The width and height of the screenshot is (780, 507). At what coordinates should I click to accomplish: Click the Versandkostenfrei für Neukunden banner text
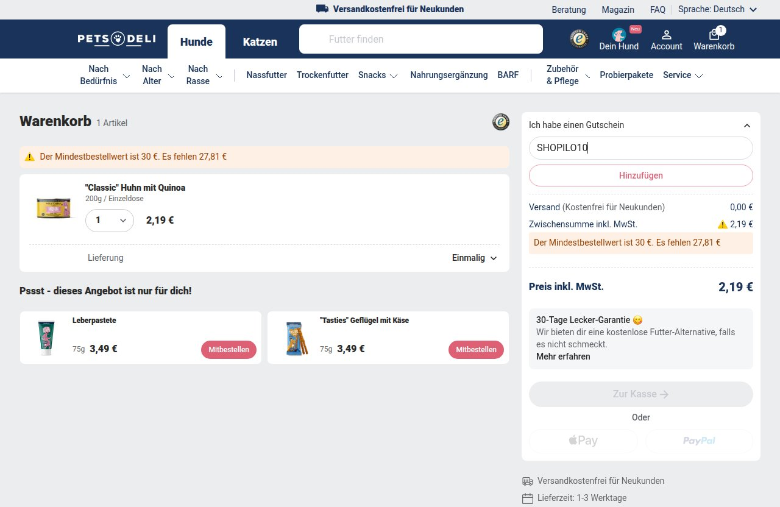[x=399, y=9]
